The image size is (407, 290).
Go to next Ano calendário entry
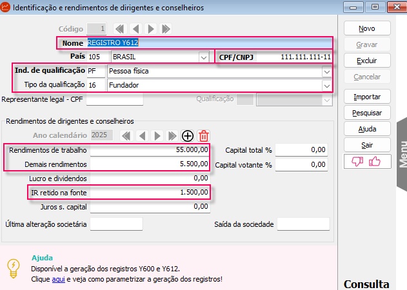point(157,136)
